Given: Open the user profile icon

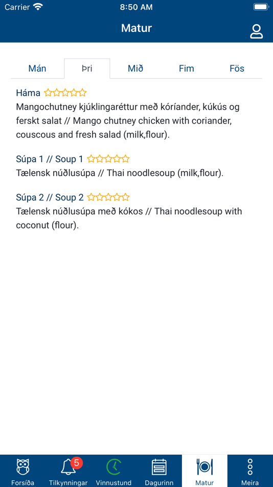Looking at the screenshot, I should pos(256,32).
